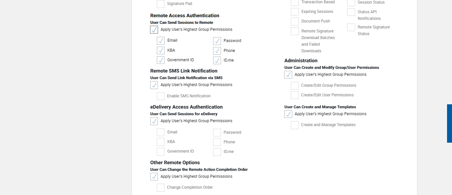Image resolution: width=452 pixels, height=195 pixels.
Task: Check Email under eDelivery Access Authentication
Action: [x=160, y=132]
